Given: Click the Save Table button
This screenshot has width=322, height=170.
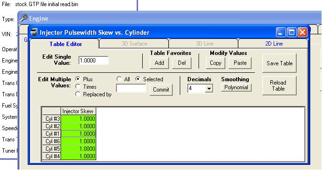Looking at the screenshot, I should coord(279,63).
